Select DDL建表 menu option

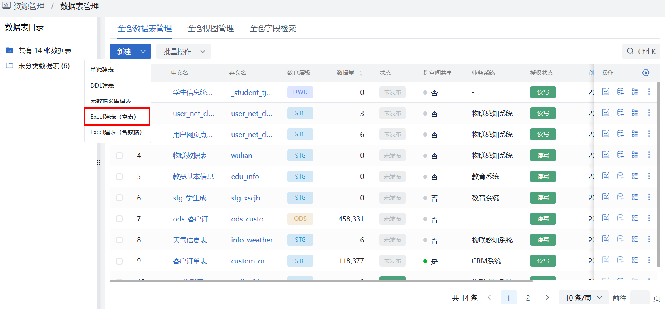pyautogui.click(x=118, y=86)
